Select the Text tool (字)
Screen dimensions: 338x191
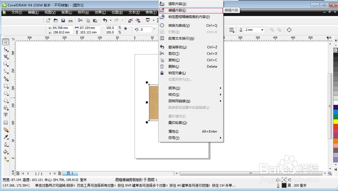coord(6,115)
